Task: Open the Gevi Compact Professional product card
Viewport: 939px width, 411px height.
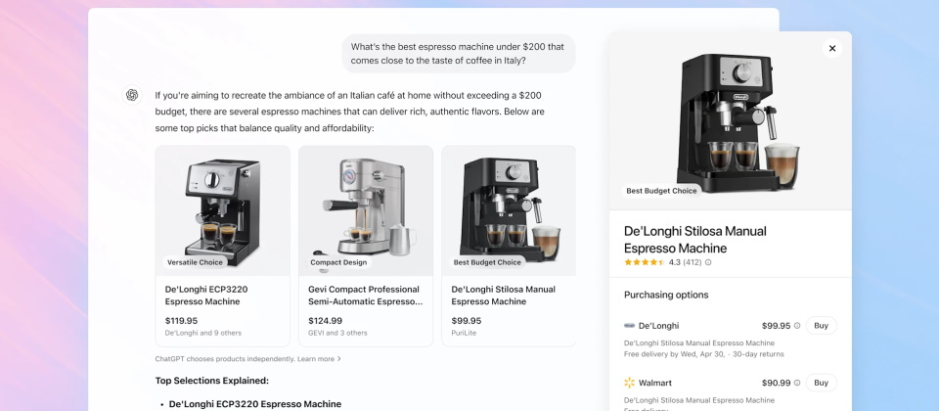Action: [x=365, y=247]
